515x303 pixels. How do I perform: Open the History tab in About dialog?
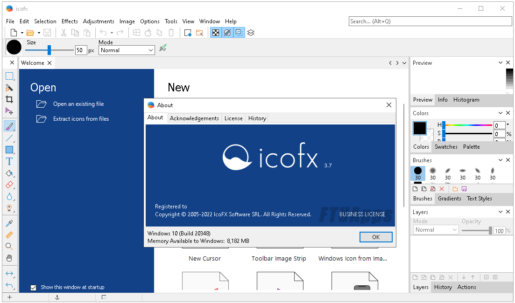tap(257, 118)
